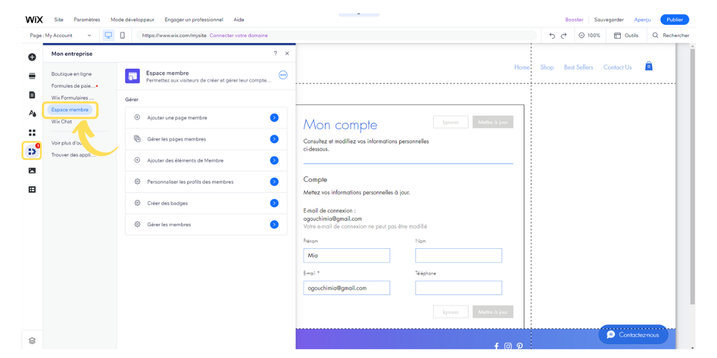Click the Aperçu button

pyautogui.click(x=642, y=20)
